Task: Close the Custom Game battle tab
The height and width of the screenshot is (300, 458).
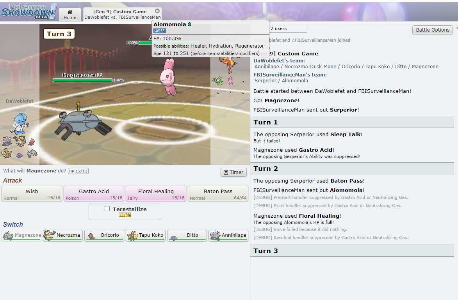Action: [x=157, y=11]
